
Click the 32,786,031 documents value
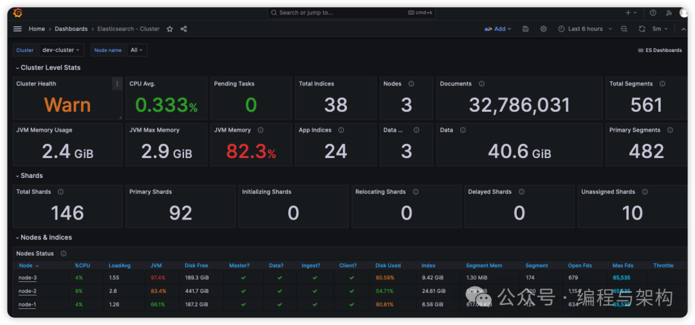coord(519,105)
